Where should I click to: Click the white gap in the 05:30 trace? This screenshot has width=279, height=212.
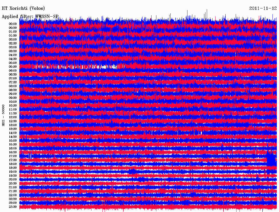(74, 67)
